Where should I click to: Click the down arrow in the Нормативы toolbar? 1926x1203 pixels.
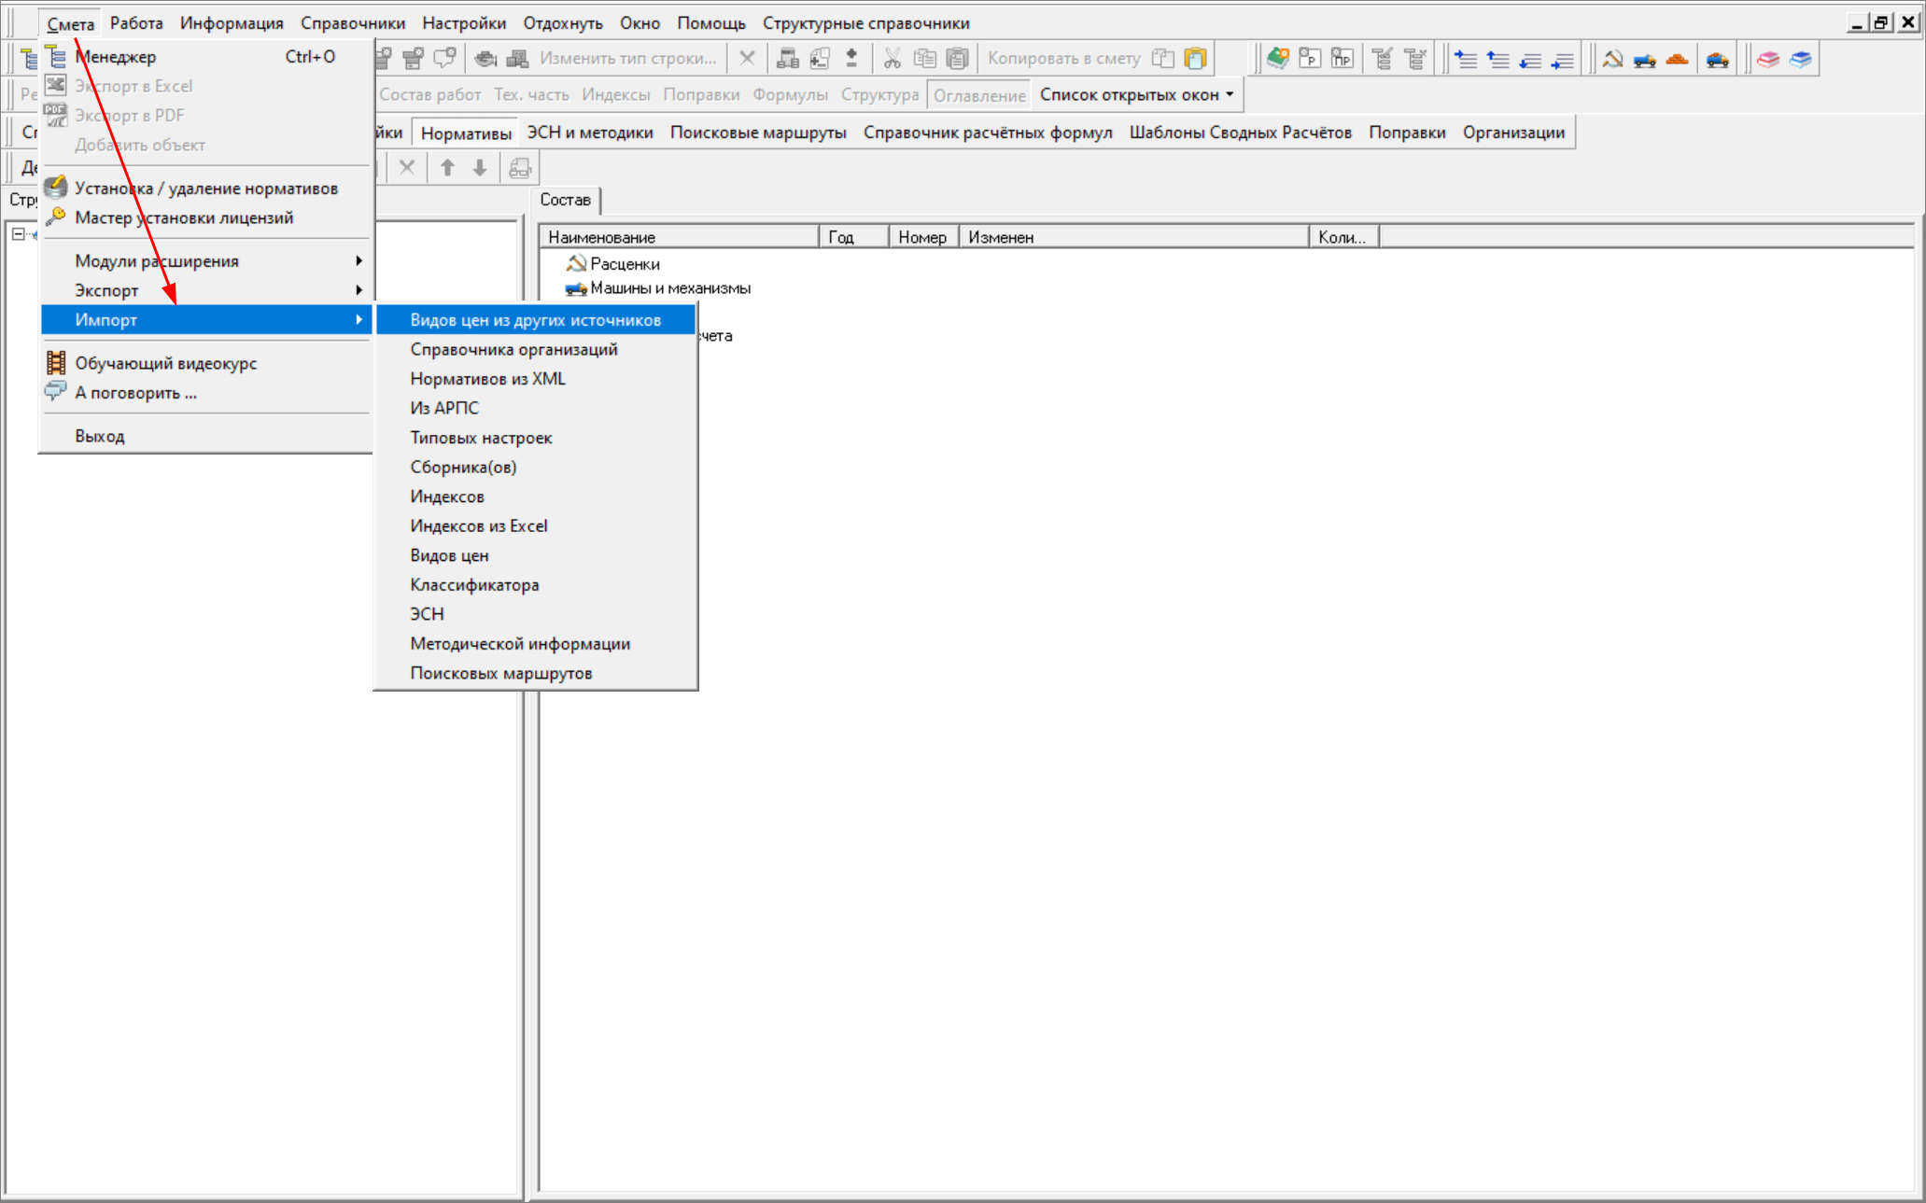pos(480,168)
